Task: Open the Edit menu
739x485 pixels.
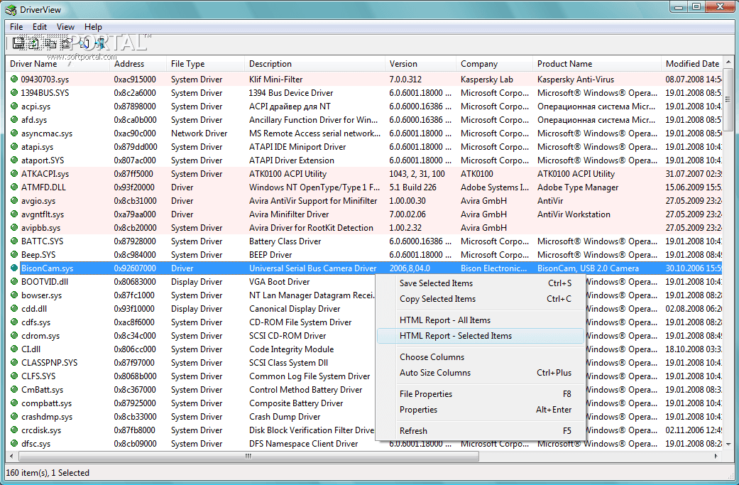Action: [x=40, y=27]
